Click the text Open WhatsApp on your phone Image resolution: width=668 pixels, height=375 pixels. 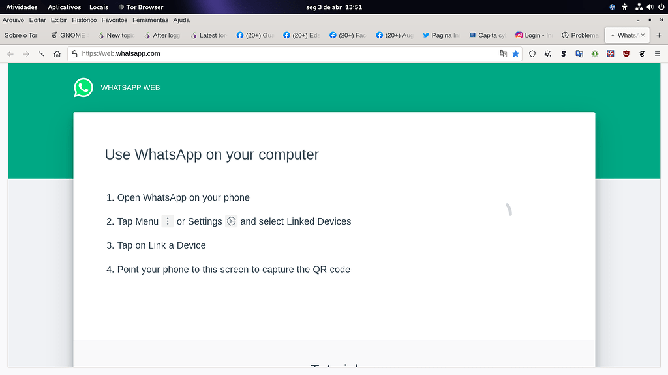[x=183, y=198]
